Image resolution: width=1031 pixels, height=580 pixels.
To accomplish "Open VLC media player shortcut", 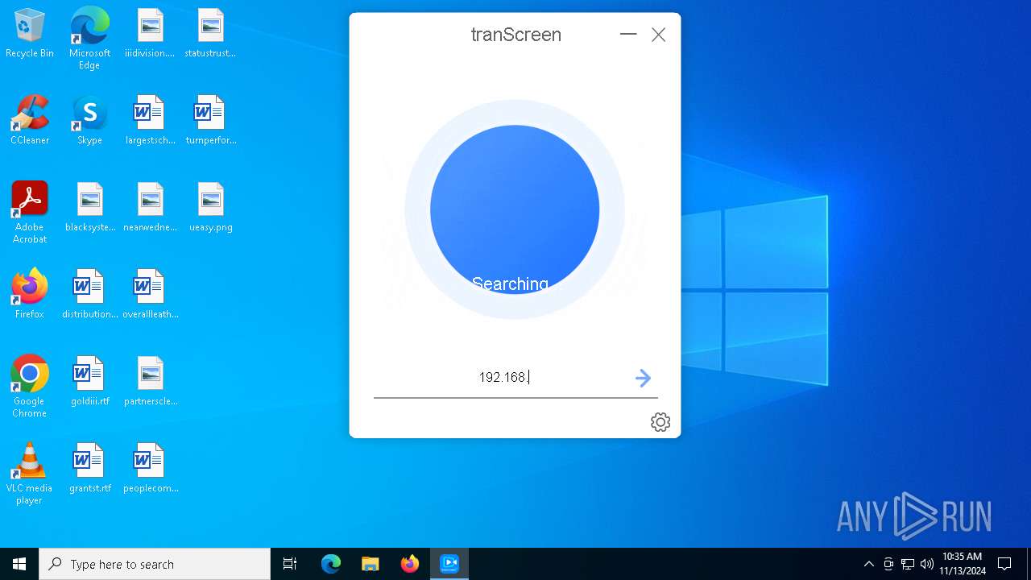I will point(30,473).
